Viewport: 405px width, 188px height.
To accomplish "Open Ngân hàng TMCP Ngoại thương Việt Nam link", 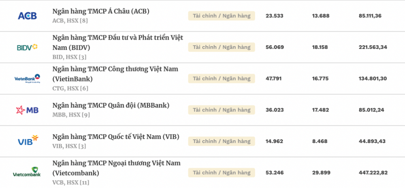I will [x=117, y=168].
